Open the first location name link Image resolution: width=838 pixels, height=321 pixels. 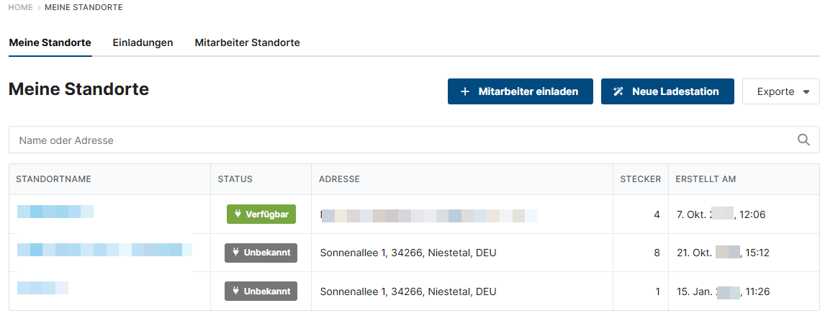(55, 212)
